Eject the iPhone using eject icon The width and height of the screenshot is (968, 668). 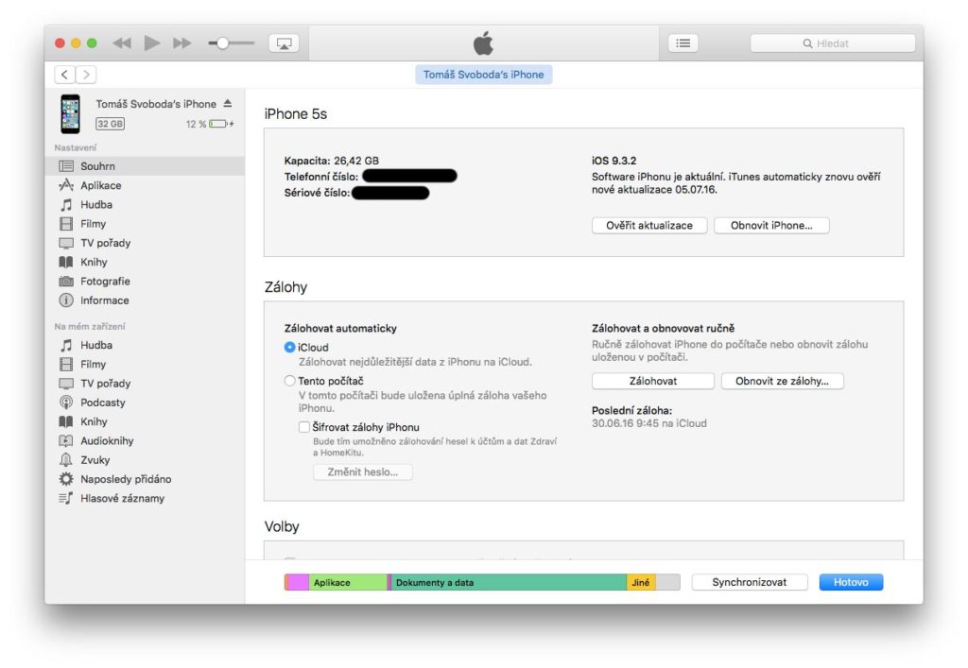228,103
